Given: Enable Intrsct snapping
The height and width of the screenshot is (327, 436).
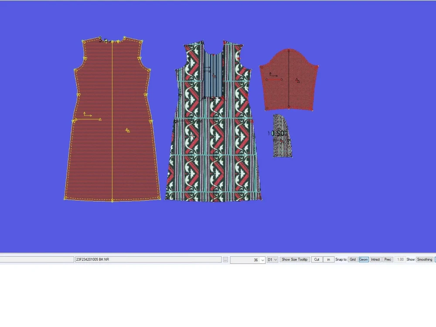Looking at the screenshot, I should (x=375, y=259).
